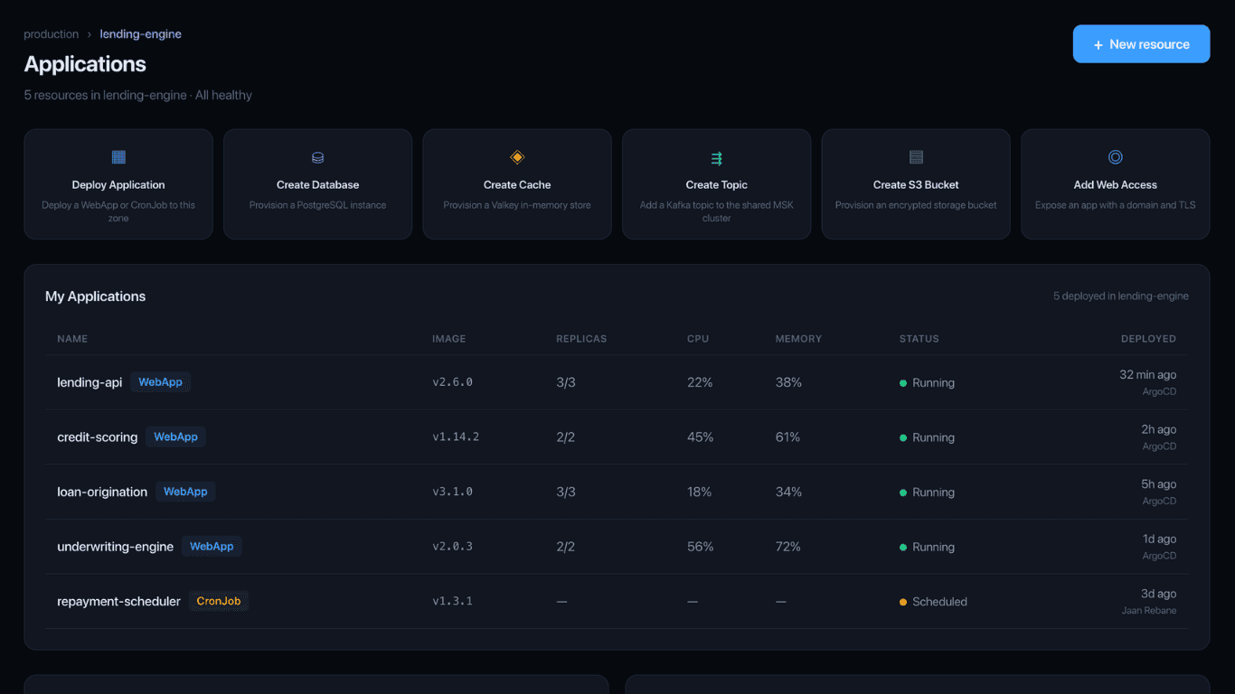Screen dimensions: 1235x694
Task: Sort by the Deployed column header
Action: (x=1148, y=339)
